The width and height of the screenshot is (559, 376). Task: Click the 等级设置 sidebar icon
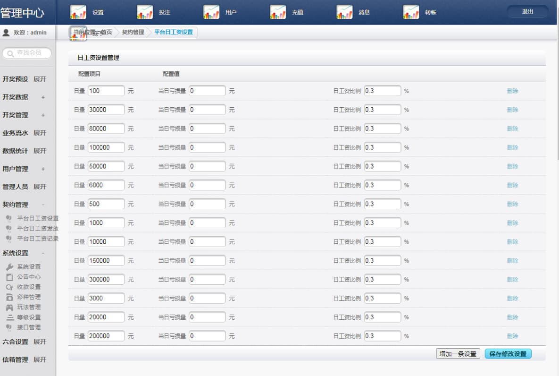(9, 317)
